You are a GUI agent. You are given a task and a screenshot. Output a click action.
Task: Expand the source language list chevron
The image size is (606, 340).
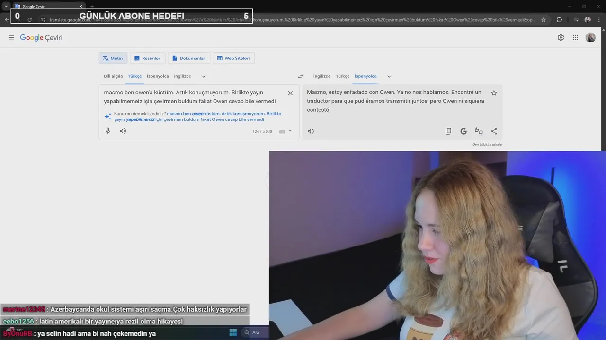tap(204, 76)
